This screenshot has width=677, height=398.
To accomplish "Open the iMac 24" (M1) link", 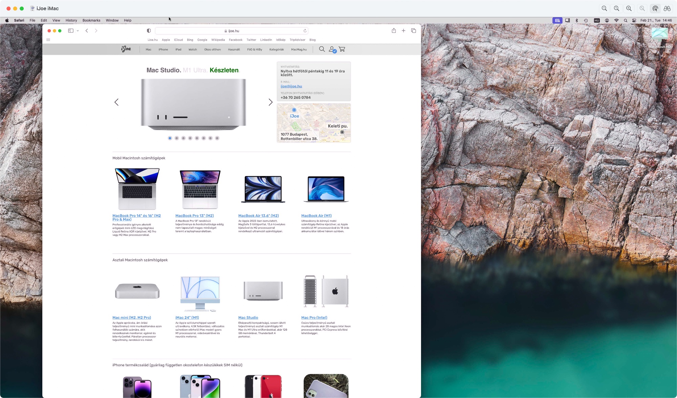I will [187, 317].
